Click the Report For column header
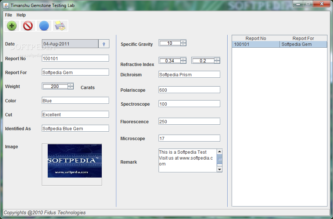Screen dimensions: 333x219 click(x=303, y=39)
